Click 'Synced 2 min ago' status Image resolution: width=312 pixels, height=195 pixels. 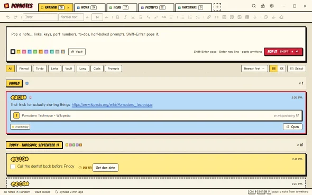point(69,192)
